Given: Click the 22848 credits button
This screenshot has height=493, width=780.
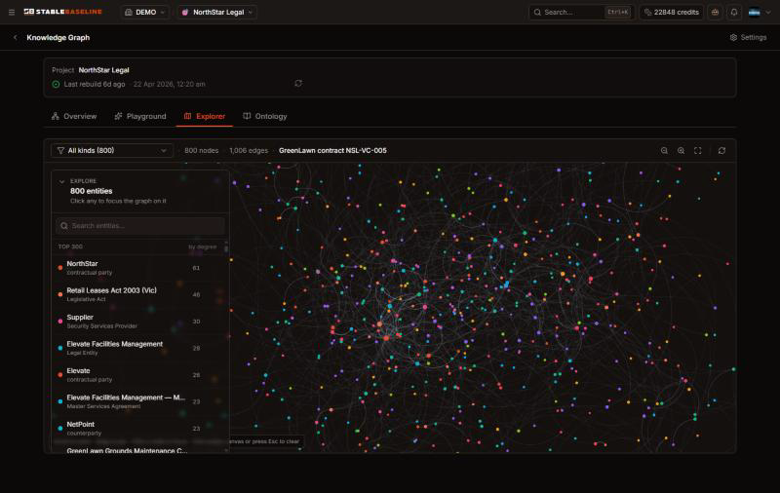Looking at the screenshot, I should pyautogui.click(x=671, y=13).
